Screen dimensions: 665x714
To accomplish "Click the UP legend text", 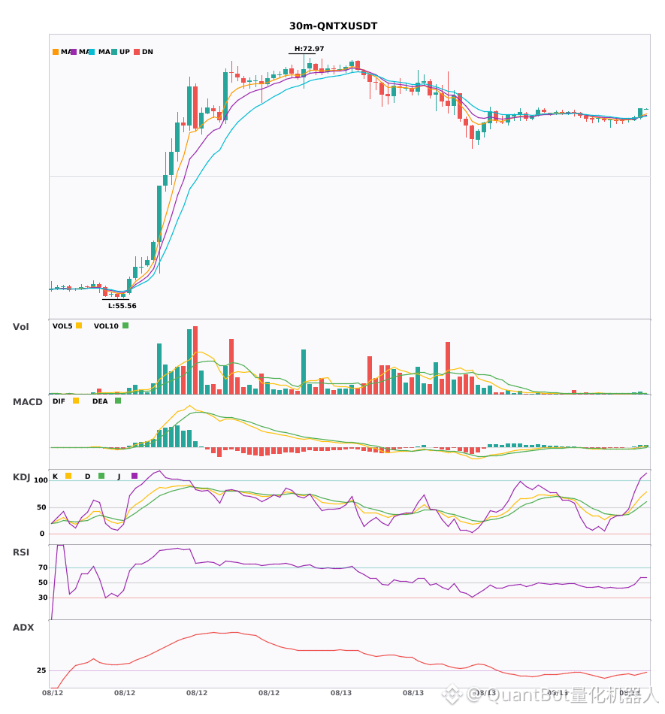I will [125, 52].
